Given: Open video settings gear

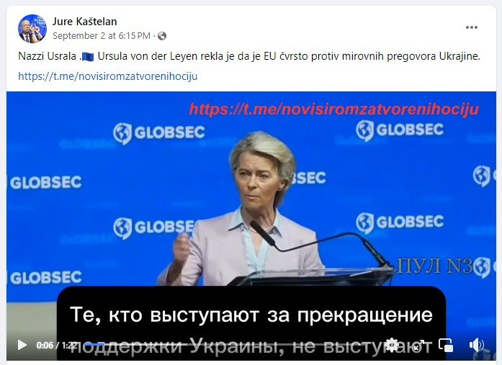Looking at the screenshot, I should point(392,345).
